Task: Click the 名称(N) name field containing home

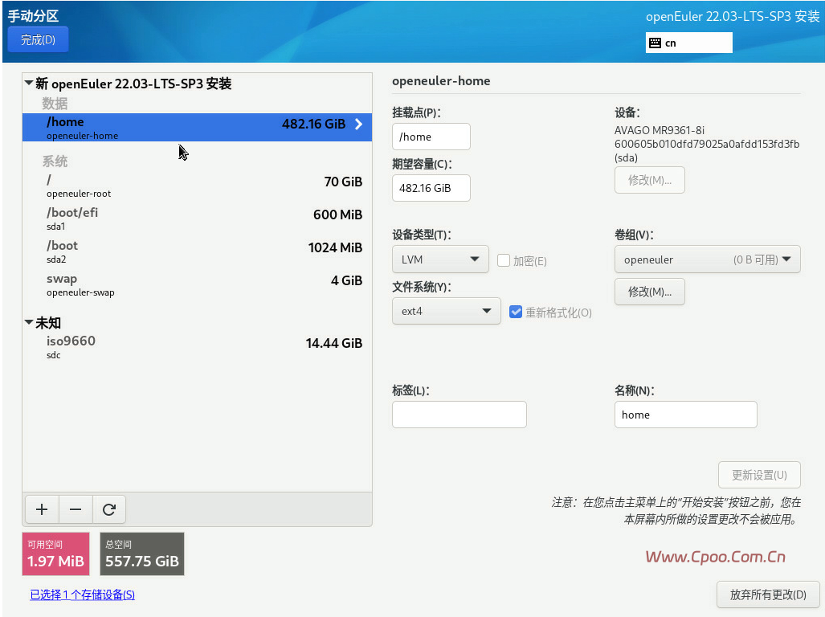Action: pyautogui.click(x=685, y=415)
